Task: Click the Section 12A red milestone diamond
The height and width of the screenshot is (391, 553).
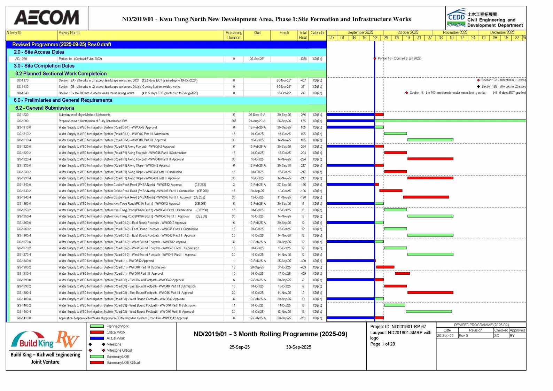Action: click(x=478, y=80)
